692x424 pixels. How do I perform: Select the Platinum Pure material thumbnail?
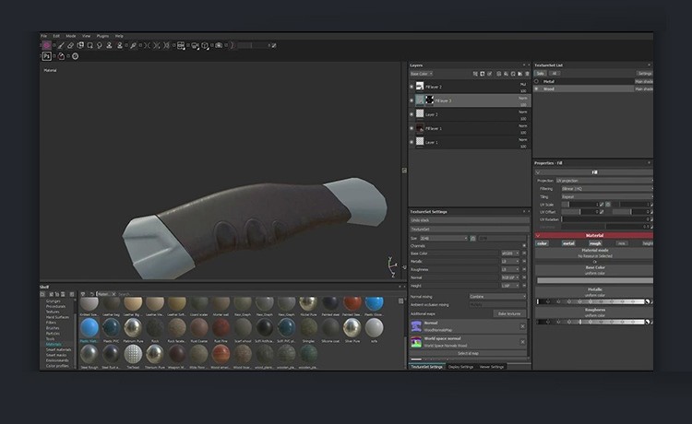(x=133, y=328)
